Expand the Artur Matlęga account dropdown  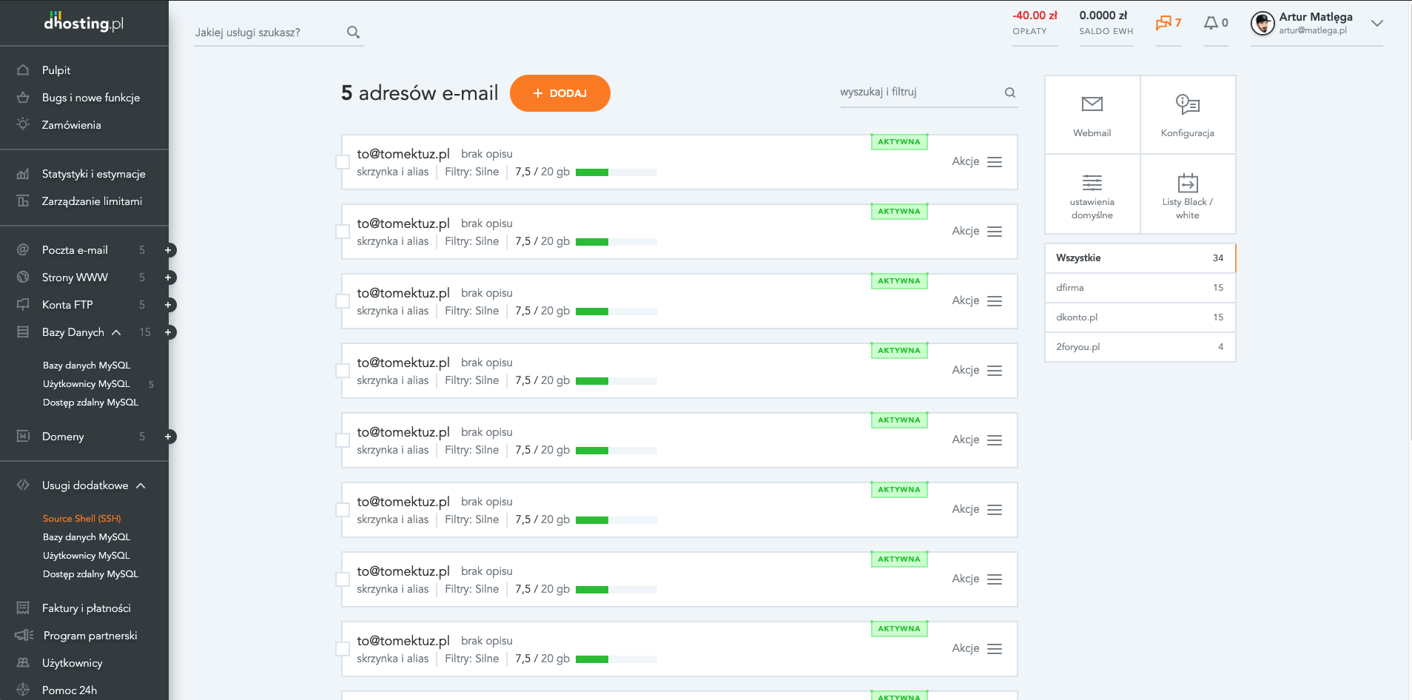[1376, 23]
